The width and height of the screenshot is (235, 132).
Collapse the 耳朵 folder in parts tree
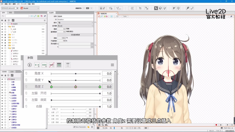pos(8,26)
